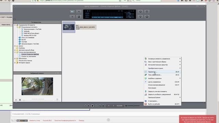The height and width of the screenshot is (123, 219).
Task: Select Список открытых файлов in tree
Action: coord(30,54)
